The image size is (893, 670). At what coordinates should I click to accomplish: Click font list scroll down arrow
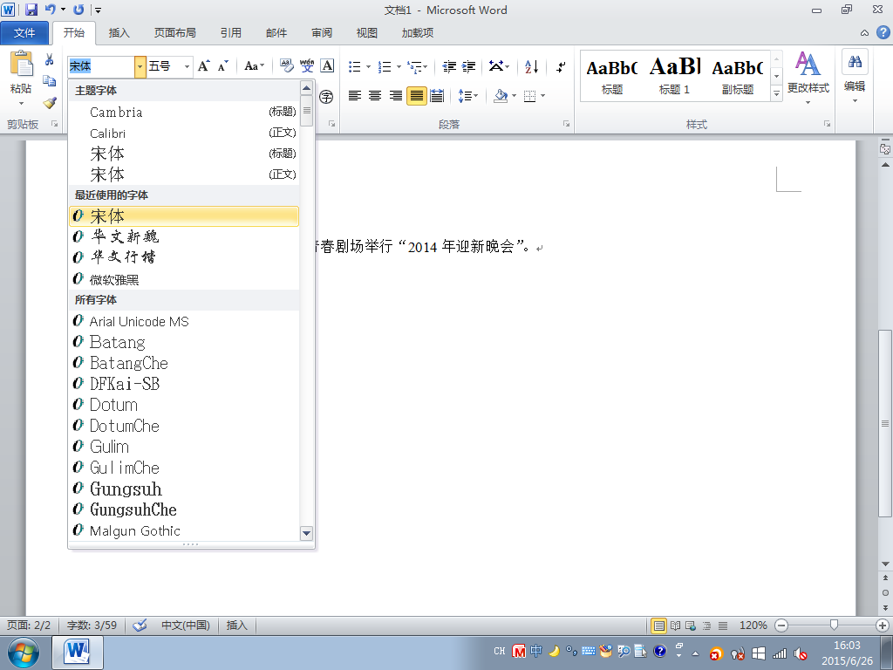tap(306, 533)
